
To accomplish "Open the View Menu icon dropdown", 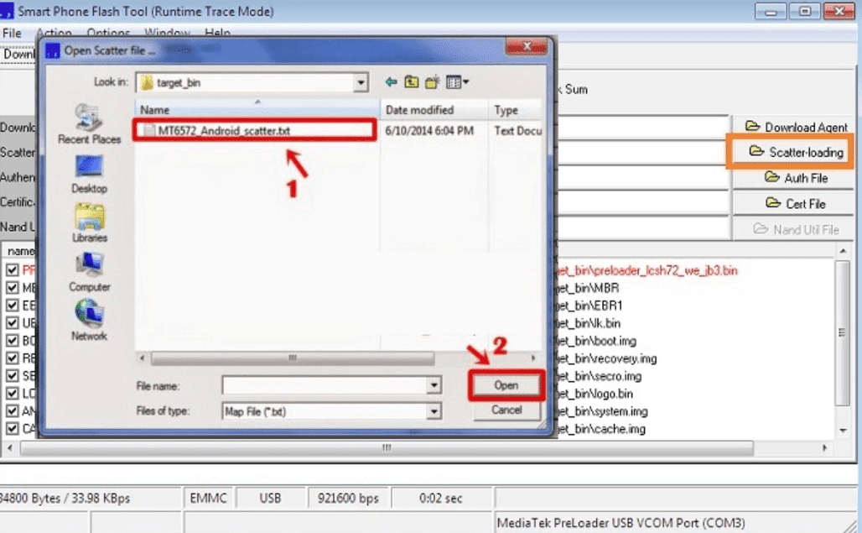I will (x=457, y=82).
